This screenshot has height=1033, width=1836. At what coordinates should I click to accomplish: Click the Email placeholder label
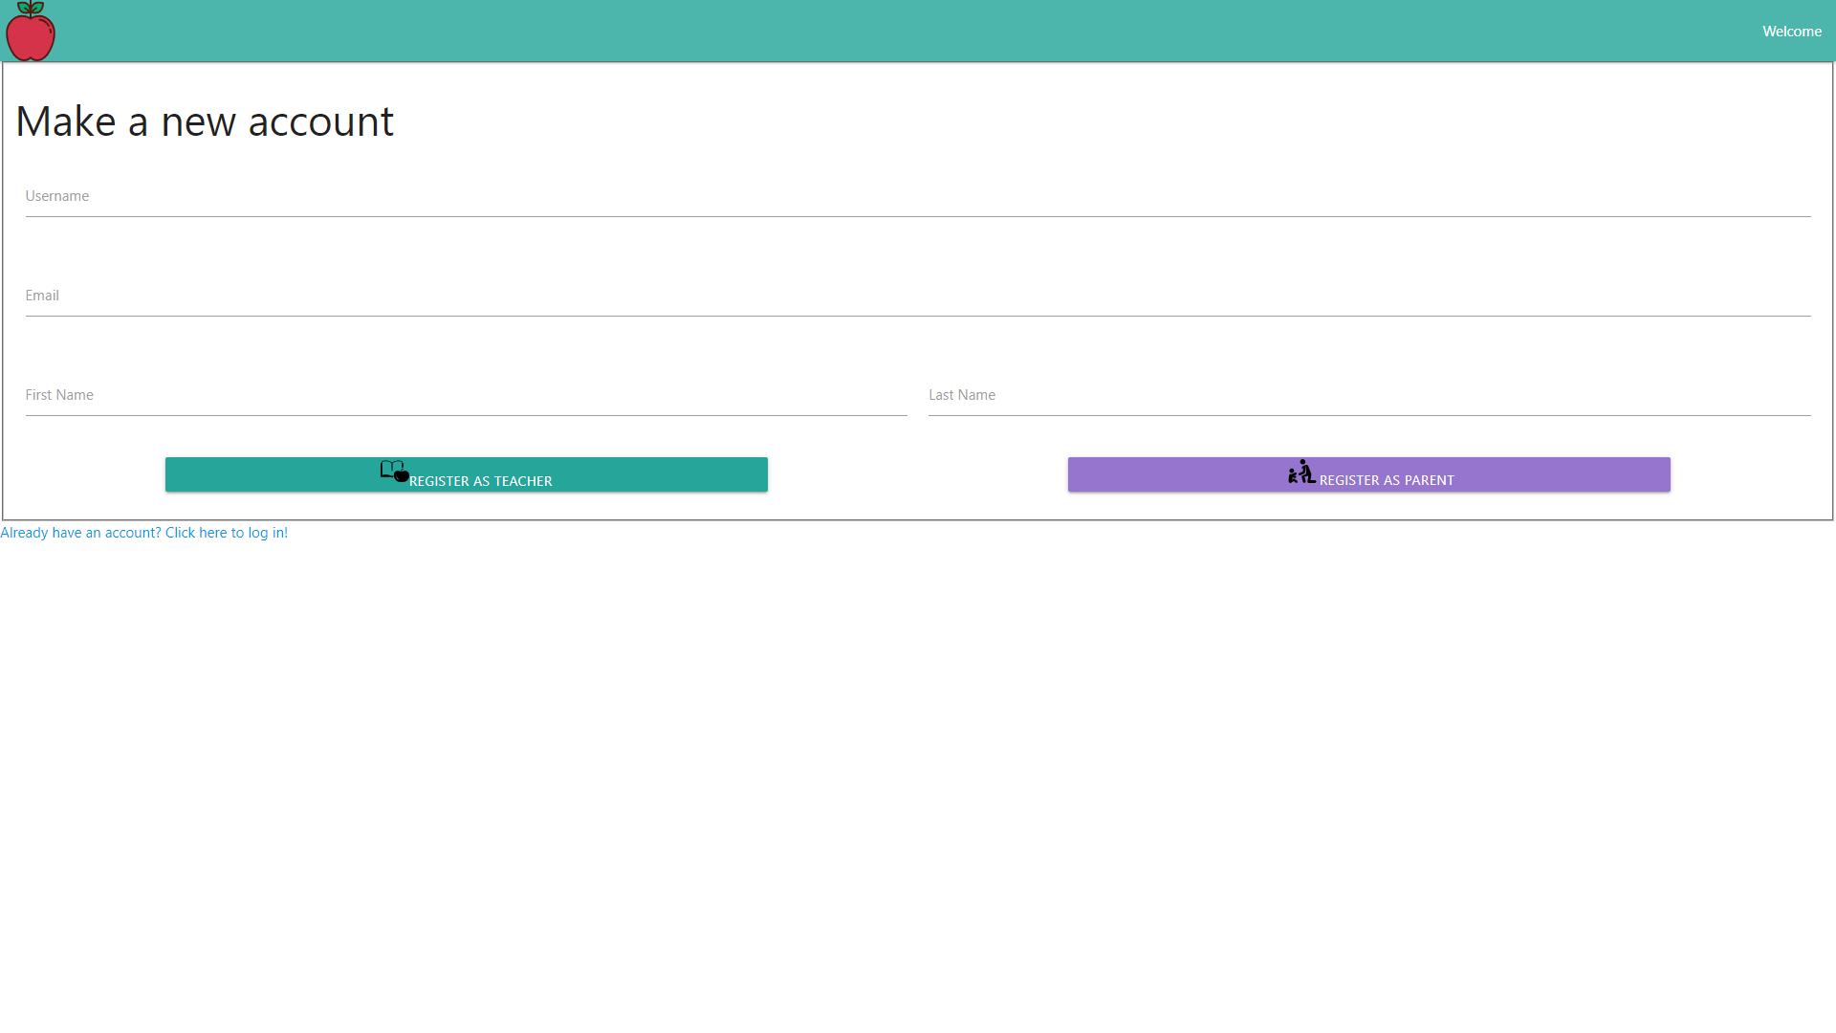coord(42,296)
